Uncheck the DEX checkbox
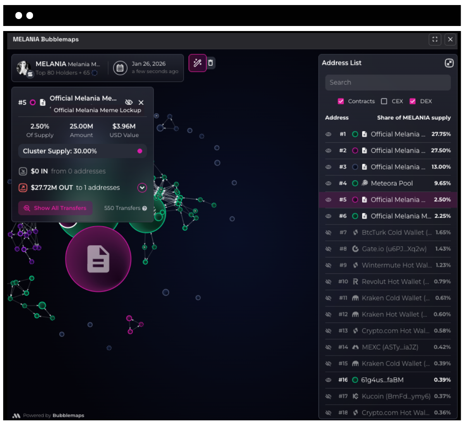The image size is (463, 425). click(413, 101)
